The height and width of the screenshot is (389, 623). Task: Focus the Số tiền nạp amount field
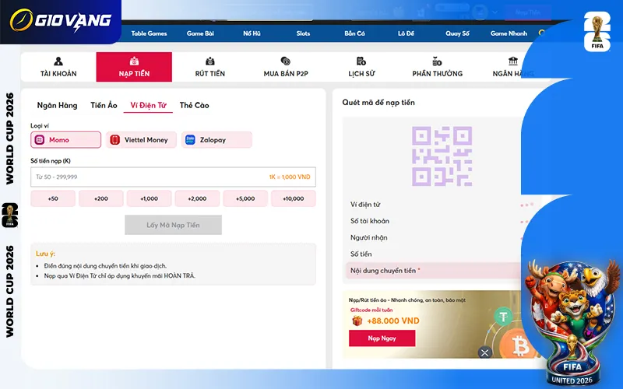[x=173, y=177]
